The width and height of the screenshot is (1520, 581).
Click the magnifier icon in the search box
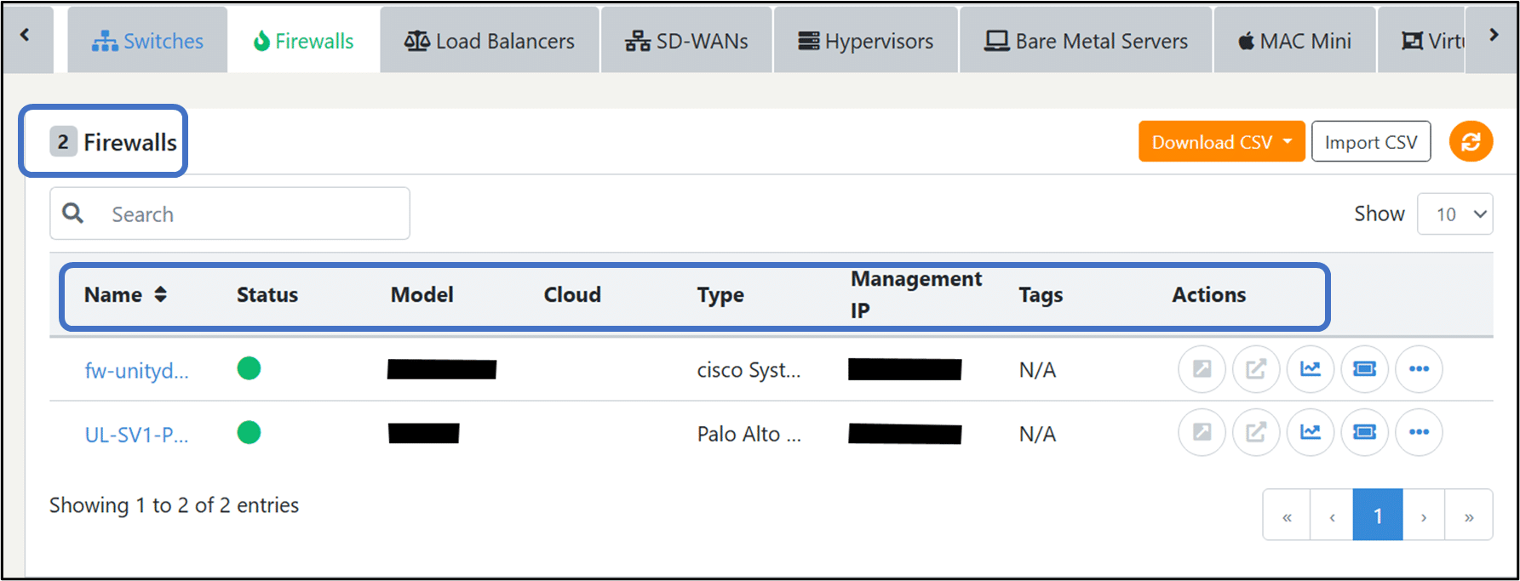pos(73,213)
